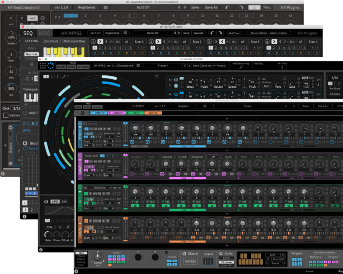Switch to the Oct/Tp tab
Image resolution: width=343 pixels, height=274 pixels.
click(153, 113)
